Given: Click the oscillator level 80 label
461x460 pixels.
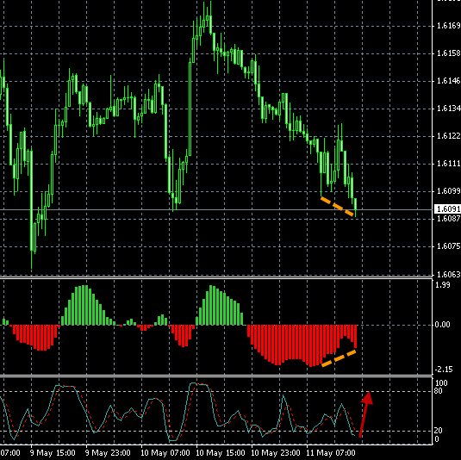Looking at the screenshot, I should (438, 391).
